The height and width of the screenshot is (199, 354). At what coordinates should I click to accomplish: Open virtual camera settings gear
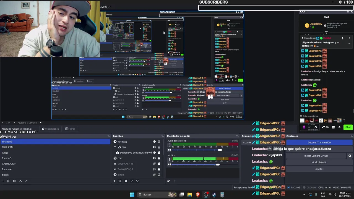(x=350, y=156)
